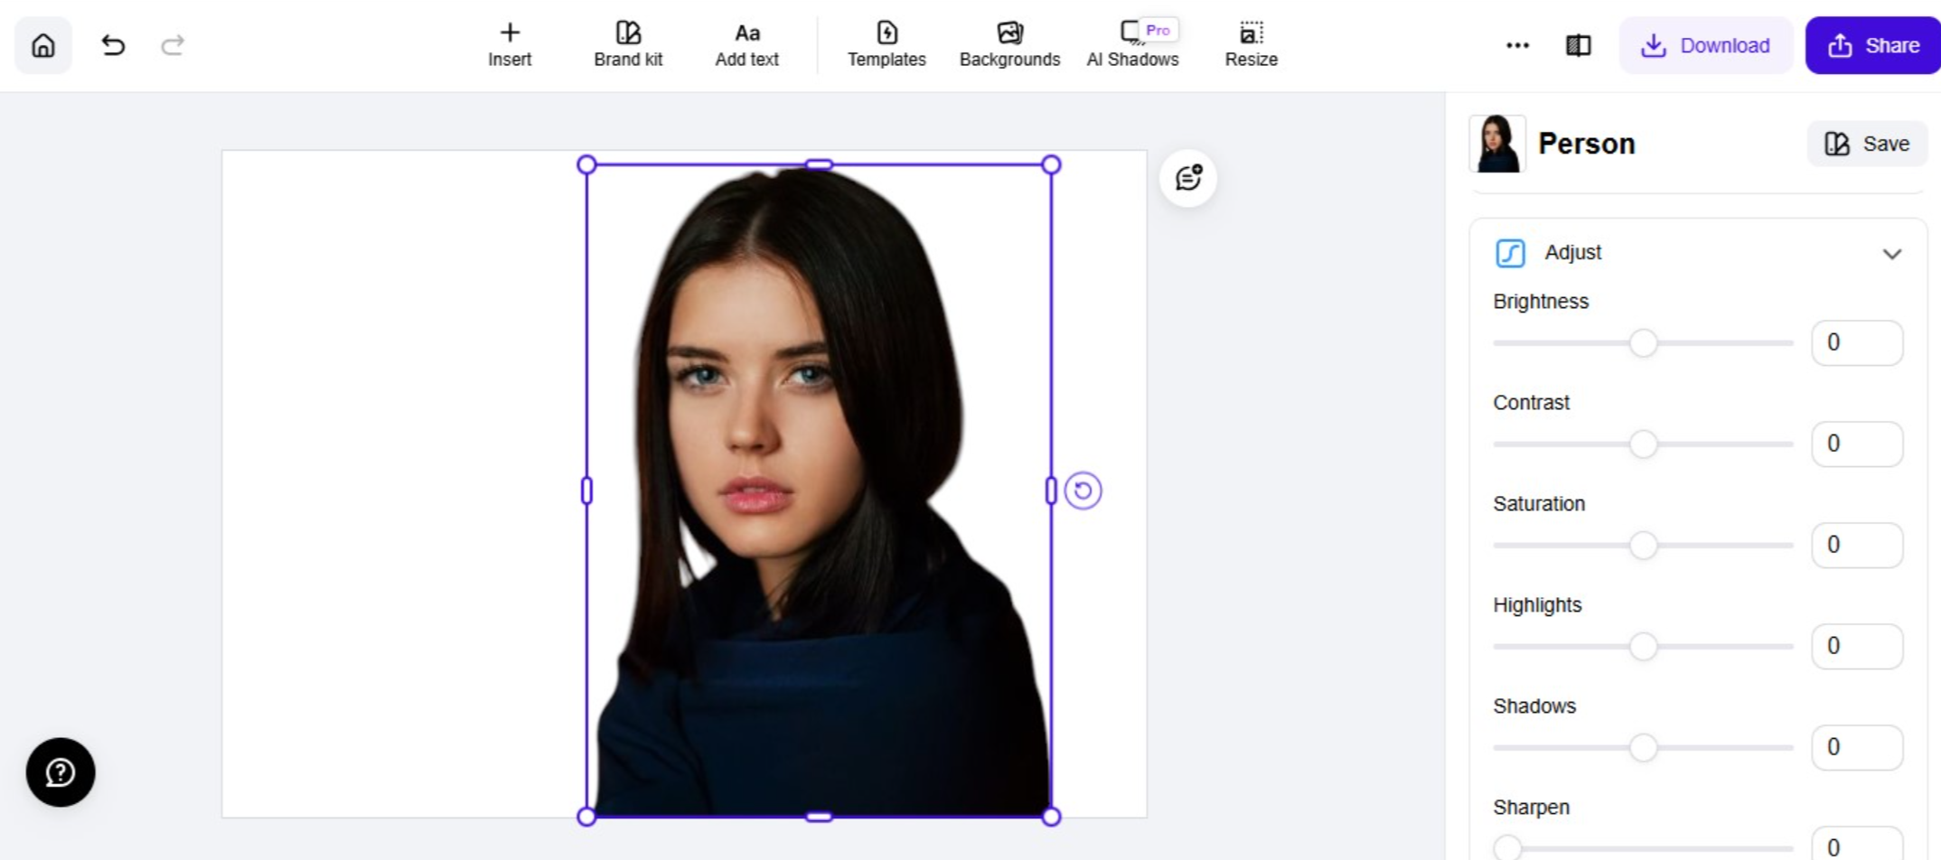Click the Home icon
1941x860 pixels.
coord(42,45)
